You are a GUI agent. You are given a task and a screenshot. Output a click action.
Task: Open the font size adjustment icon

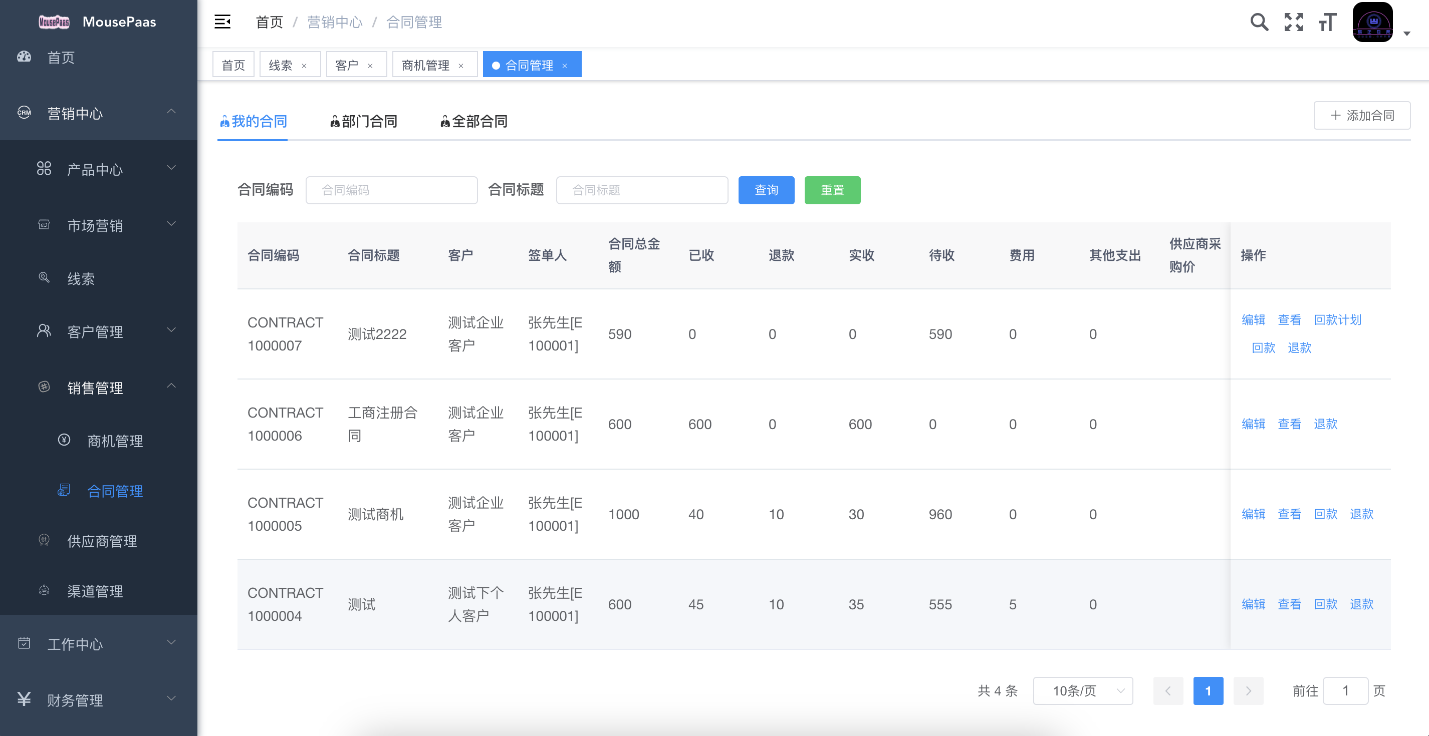(x=1327, y=22)
